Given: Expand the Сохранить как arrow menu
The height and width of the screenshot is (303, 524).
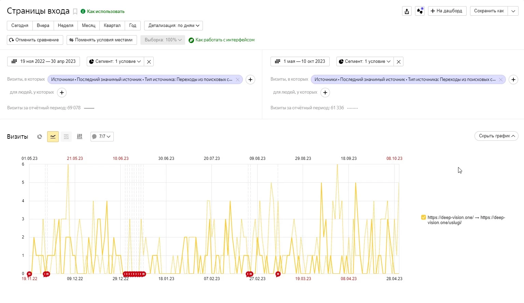Looking at the screenshot, I should point(513,11).
